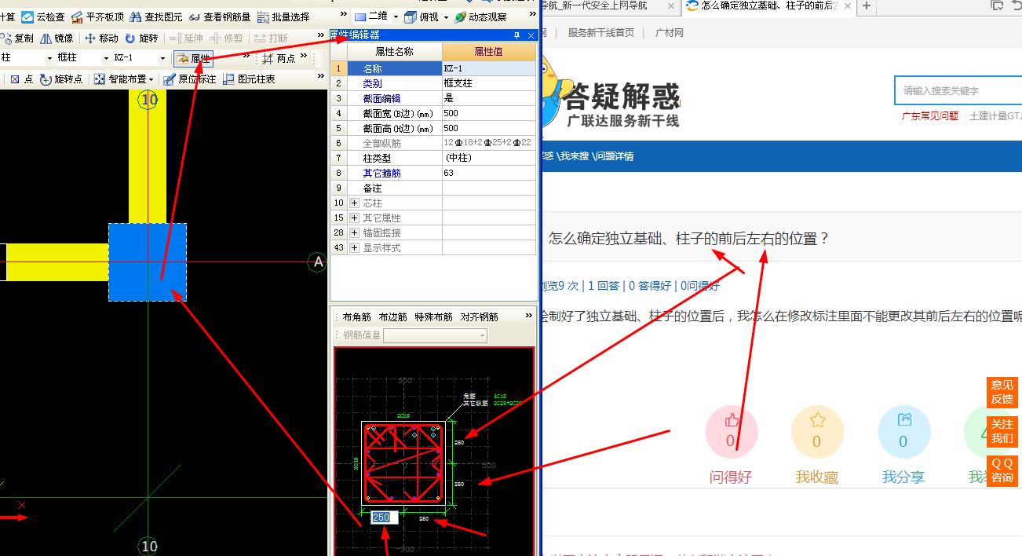Select the blue KZ-1 column in drawing
Screen dimensions: 1022x556
click(x=148, y=262)
